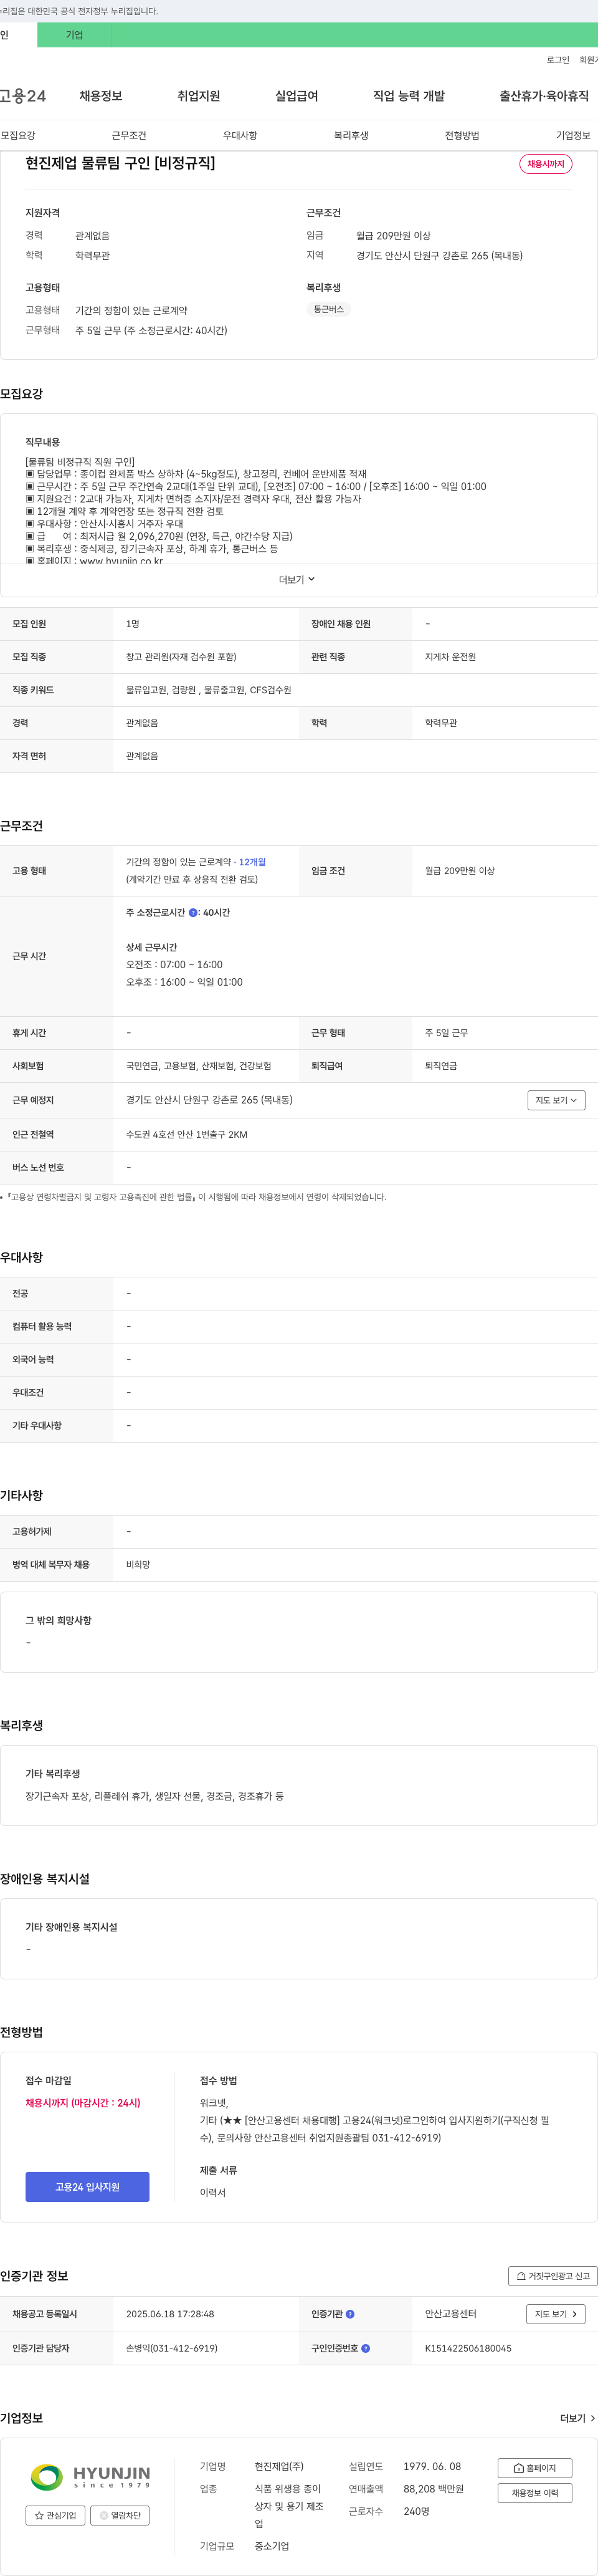598x2576 pixels.
Task: Click help icon beside 인증기관
Action: point(350,2314)
